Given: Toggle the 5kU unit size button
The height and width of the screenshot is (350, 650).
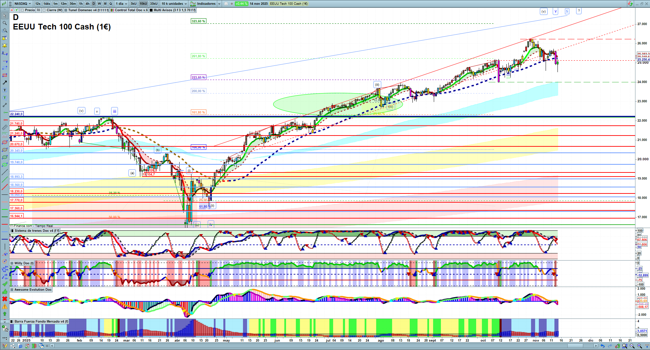Looking at the screenshot, I should click(134, 4).
